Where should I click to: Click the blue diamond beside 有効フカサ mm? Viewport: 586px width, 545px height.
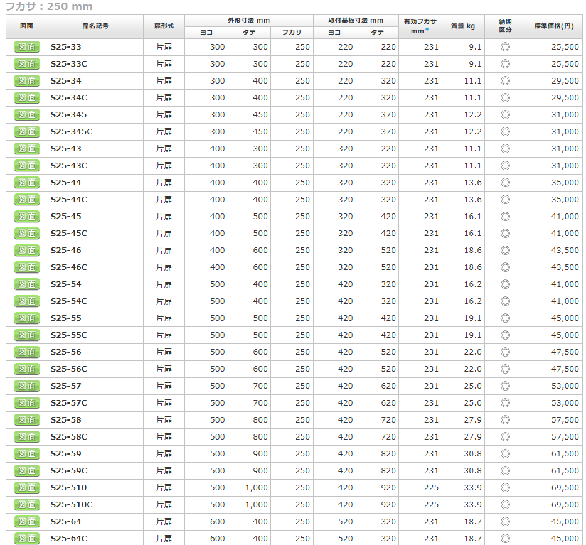pyautogui.click(x=427, y=30)
